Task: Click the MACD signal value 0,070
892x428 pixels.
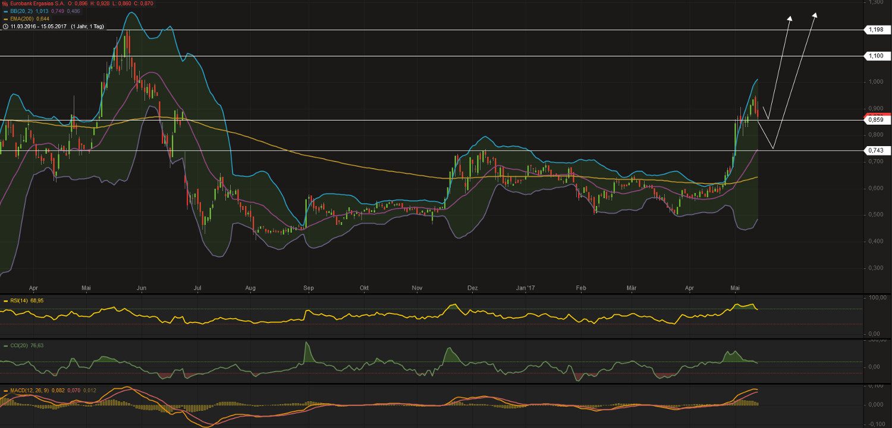Action: point(75,391)
